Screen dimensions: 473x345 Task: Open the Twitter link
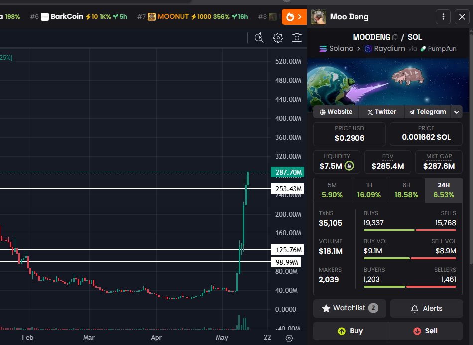click(381, 112)
